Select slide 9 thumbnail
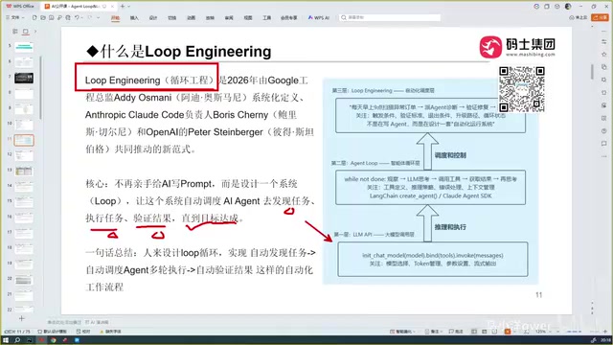Viewport: 613px width, 345px height. [x=24, y=109]
